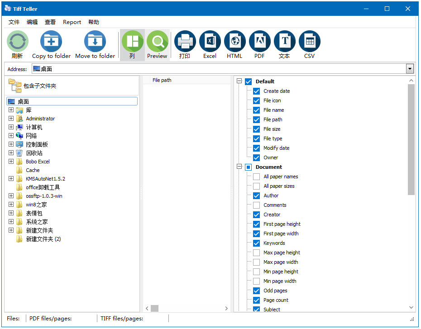The image size is (421, 329).
Task: Check the Max page height checkbox
Action: coord(256,253)
